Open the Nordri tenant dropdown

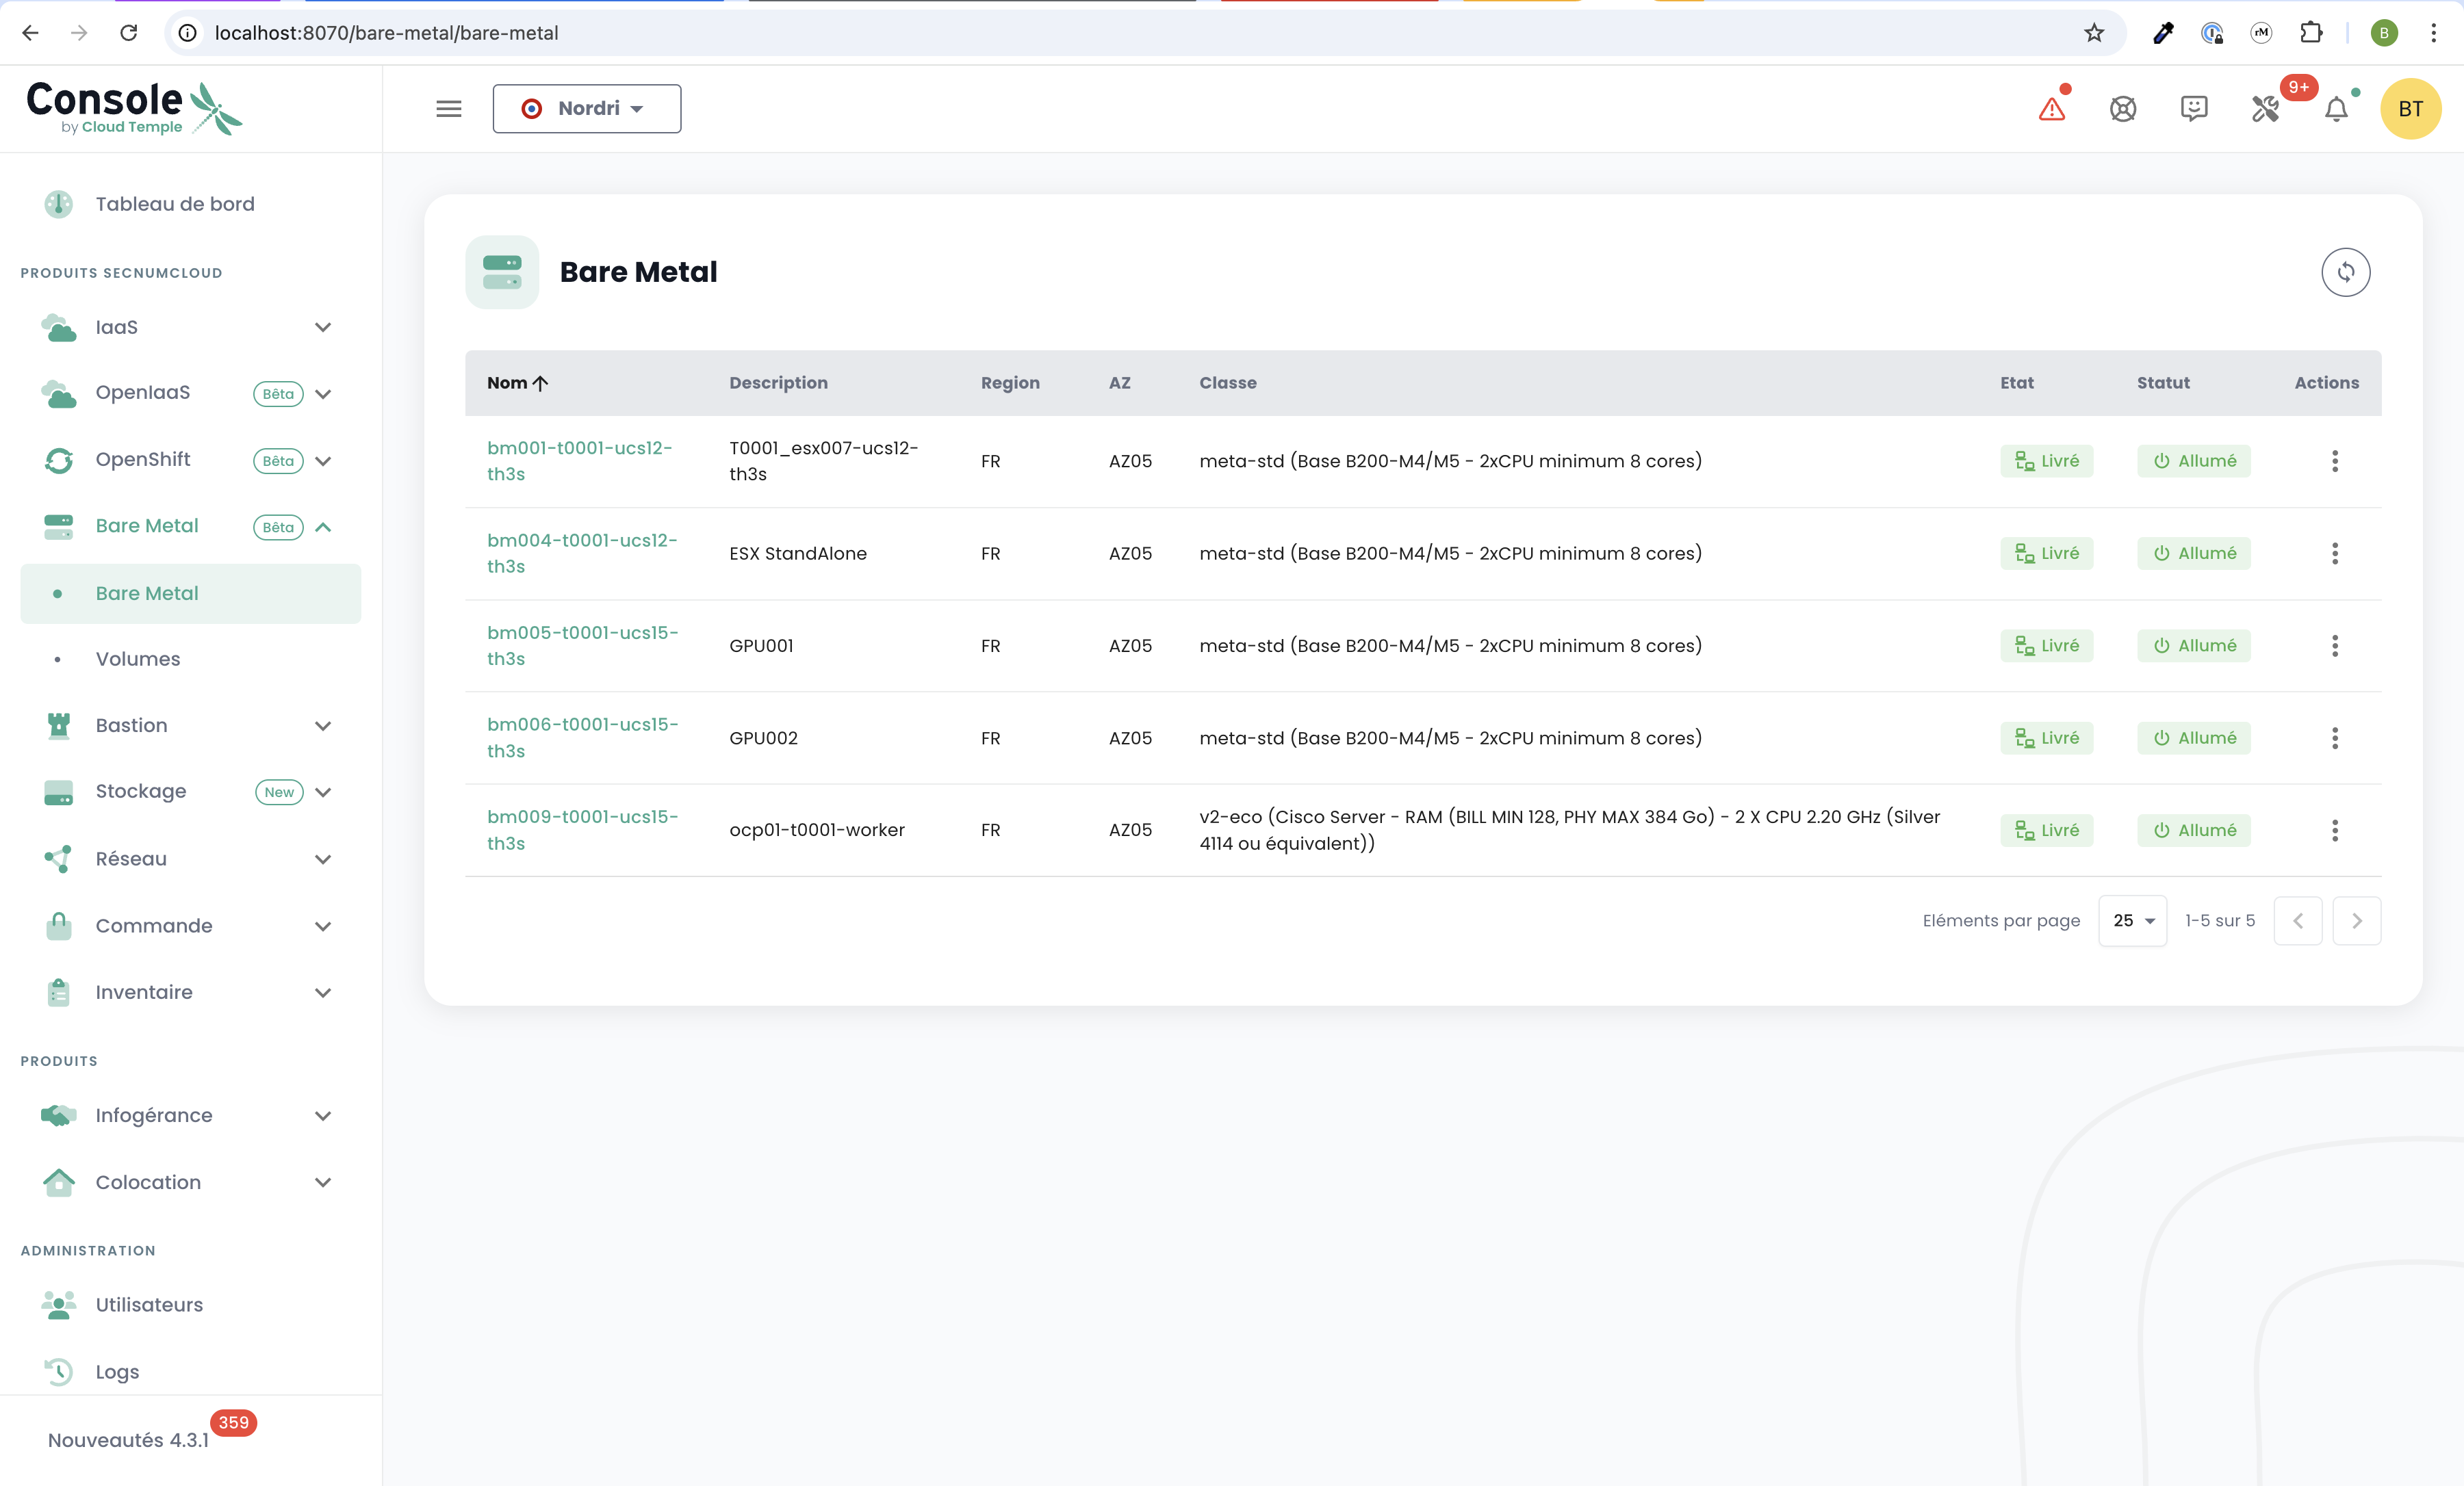pyautogui.click(x=586, y=109)
